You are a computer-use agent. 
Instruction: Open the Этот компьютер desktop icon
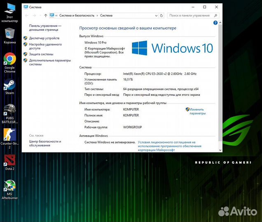pos(10,12)
